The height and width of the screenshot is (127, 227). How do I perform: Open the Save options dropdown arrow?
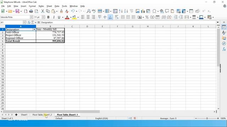[21, 11]
